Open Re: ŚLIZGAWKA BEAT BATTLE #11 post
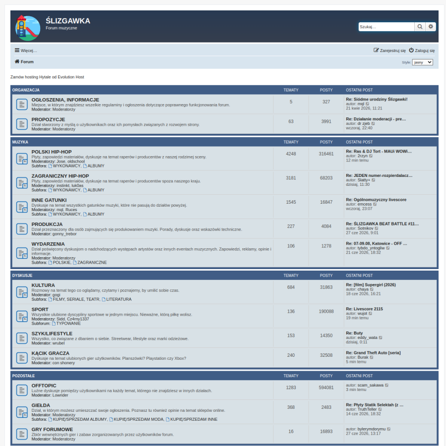Screen dimensions: 446x446 [x=382, y=224]
